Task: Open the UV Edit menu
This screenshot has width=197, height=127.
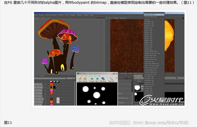Action: click(61, 15)
